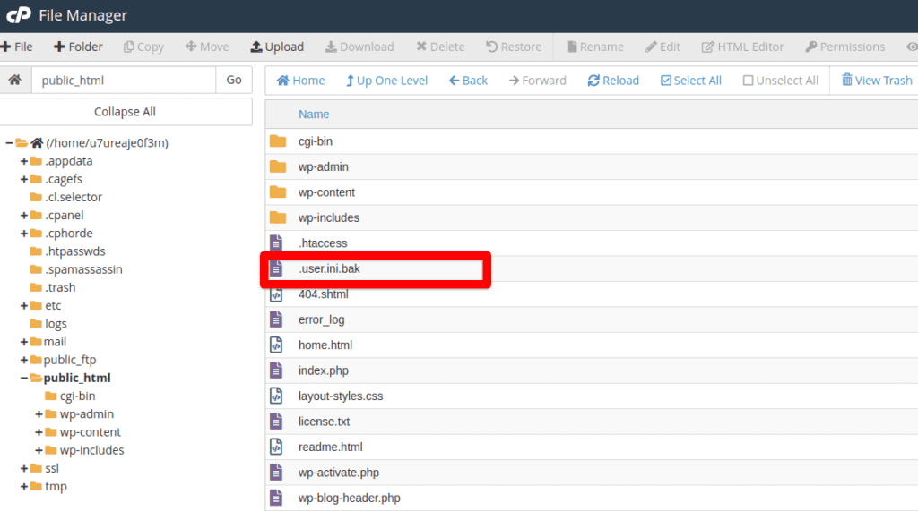Image resolution: width=918 pixels, height=511 pixels.
Task: Click the wp-content folder icon in list
Action: (278, 192)
